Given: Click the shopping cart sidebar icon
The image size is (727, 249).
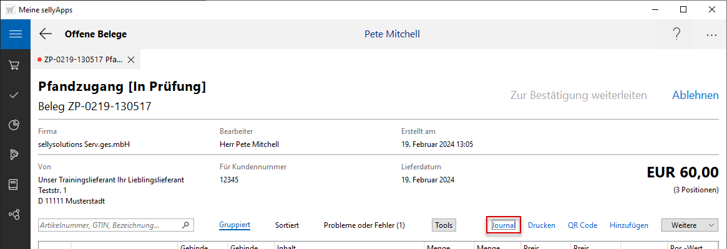Looking at the screenshot, I should coord(15,65).
